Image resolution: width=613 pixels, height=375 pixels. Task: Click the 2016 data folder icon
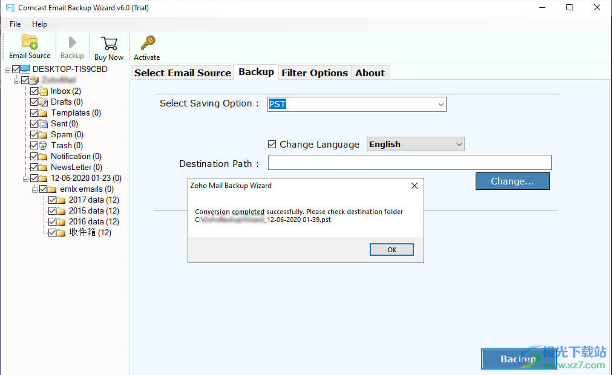point(61,222)
